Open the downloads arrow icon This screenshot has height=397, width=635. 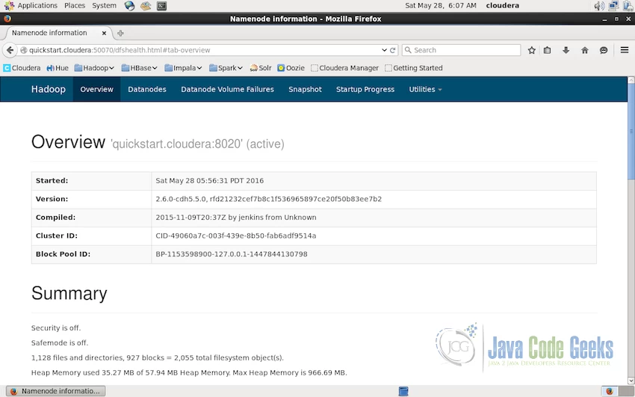566,50
